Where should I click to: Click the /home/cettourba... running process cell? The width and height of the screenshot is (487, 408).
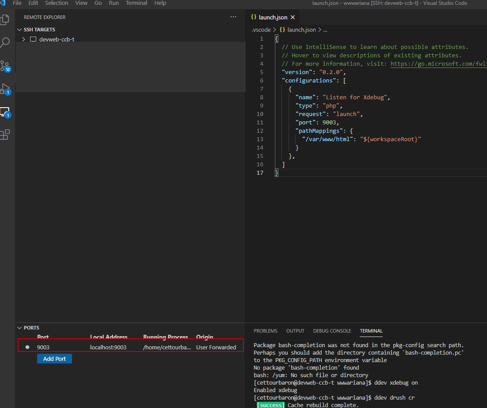click(x=167, y=347)
